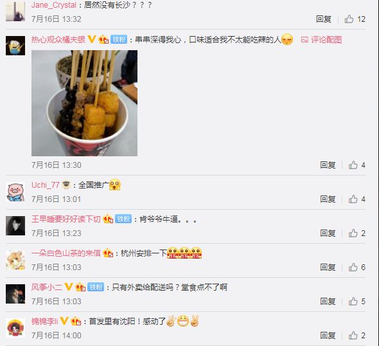This screenshot has width=379, height=346.
Task: Open 王早睡要好好读下切 profile link
Action: coord(66,219)
